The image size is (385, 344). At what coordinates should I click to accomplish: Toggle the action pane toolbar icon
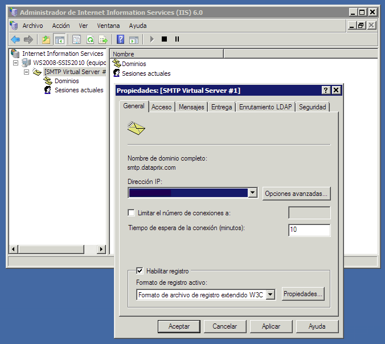point(134,39)
